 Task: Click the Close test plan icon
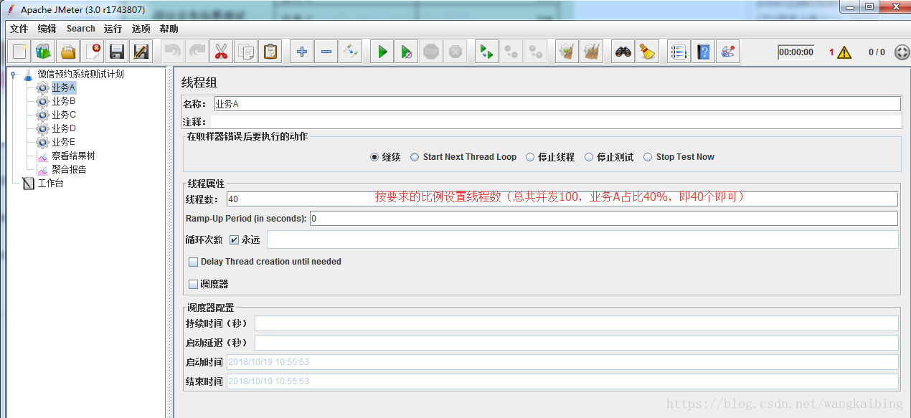[93, 52]
